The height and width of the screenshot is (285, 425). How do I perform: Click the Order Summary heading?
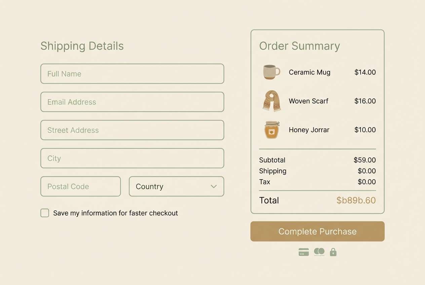tap(299, 46)
